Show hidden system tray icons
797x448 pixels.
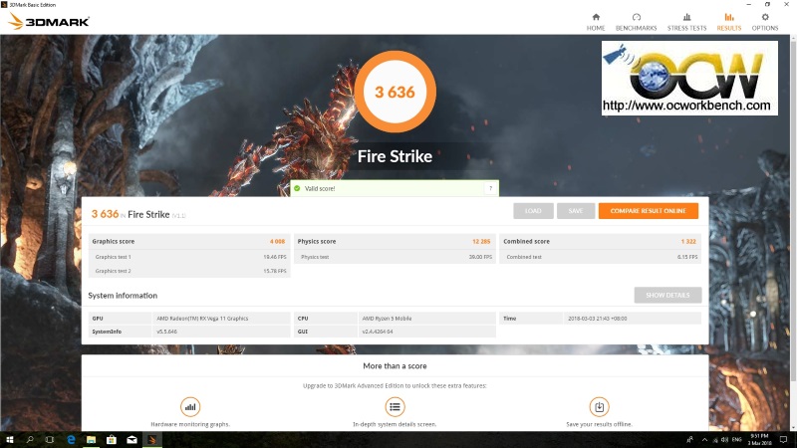pyautogui.click(x=704, y=440)
